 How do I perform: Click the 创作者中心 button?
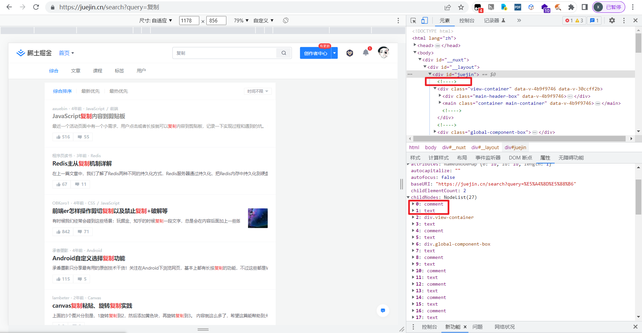click(315, 53)
